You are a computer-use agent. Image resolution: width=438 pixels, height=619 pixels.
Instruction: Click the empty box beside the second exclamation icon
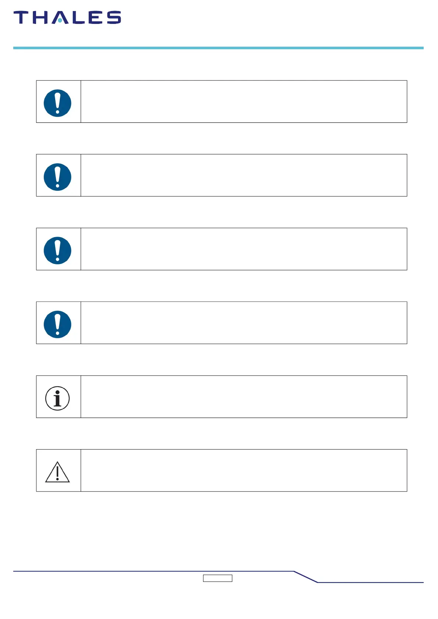[x=243, y=175]
